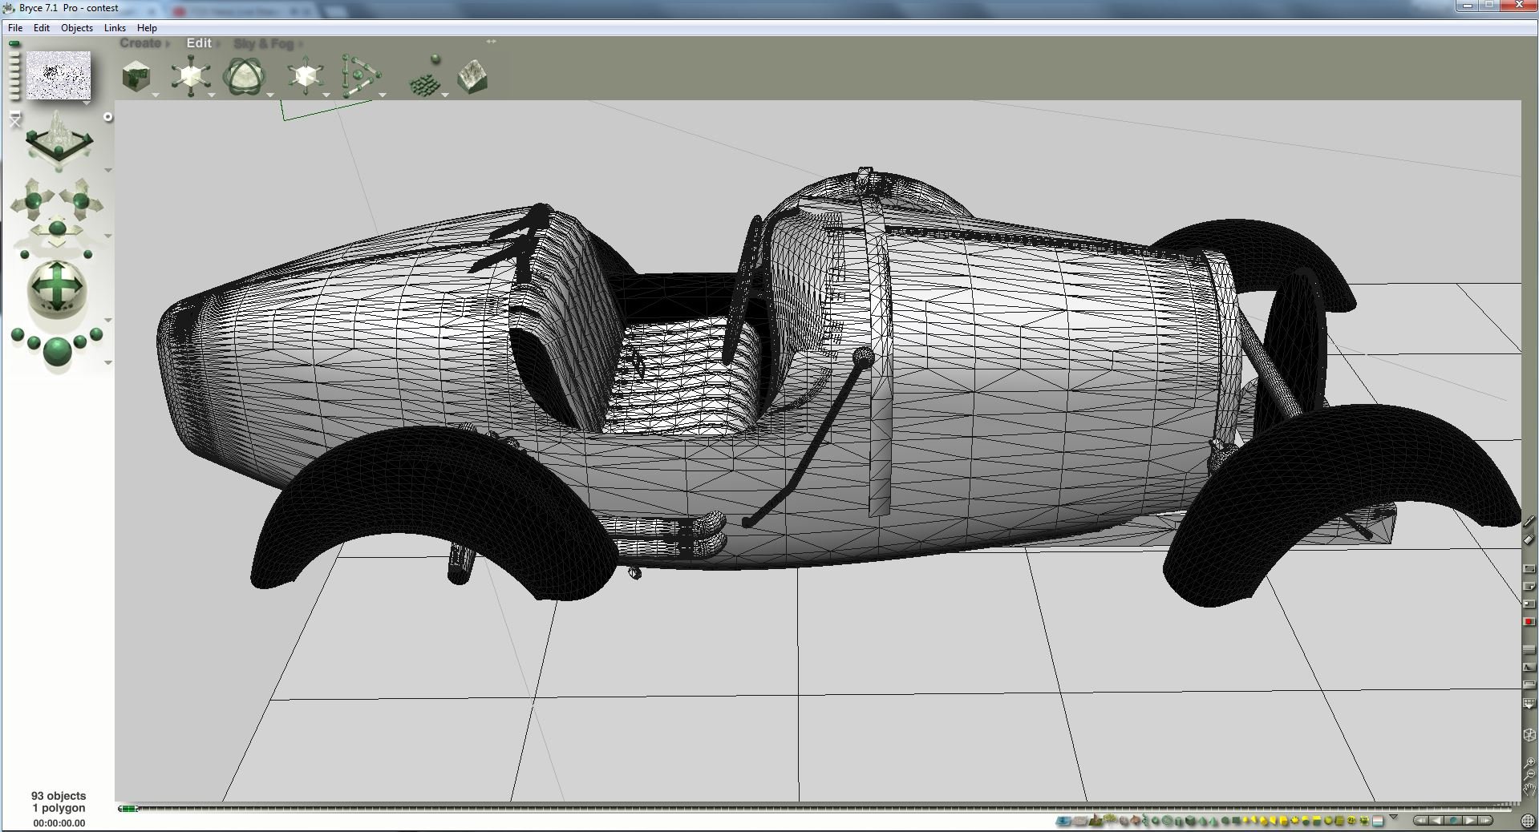The height and width of the screenshot is (832, 1539).
Task: Expand Rotate tool options triangle
Action: tap(270, 95)
